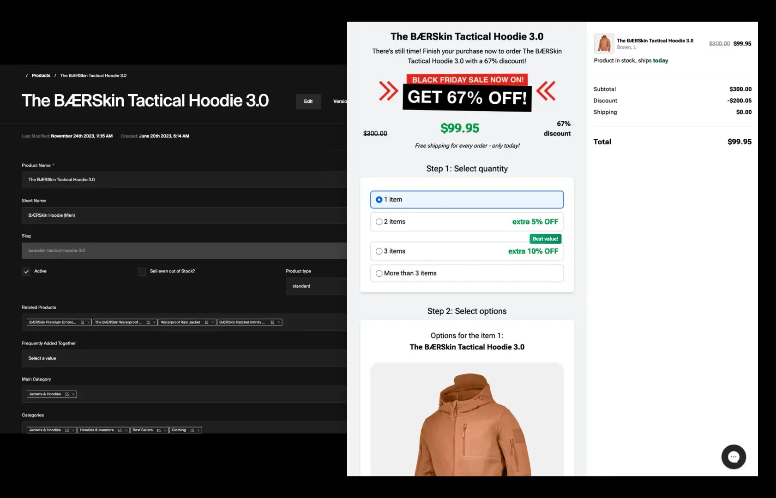This screenshot has height=498, width=776.
Task: Remove BÆRSkin Premium Embro... related product tag
Action: click(x=88, y=322)
